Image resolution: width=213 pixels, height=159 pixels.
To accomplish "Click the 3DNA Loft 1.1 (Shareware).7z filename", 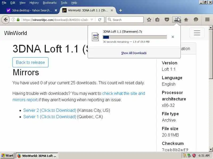I will tap(122, 32).
